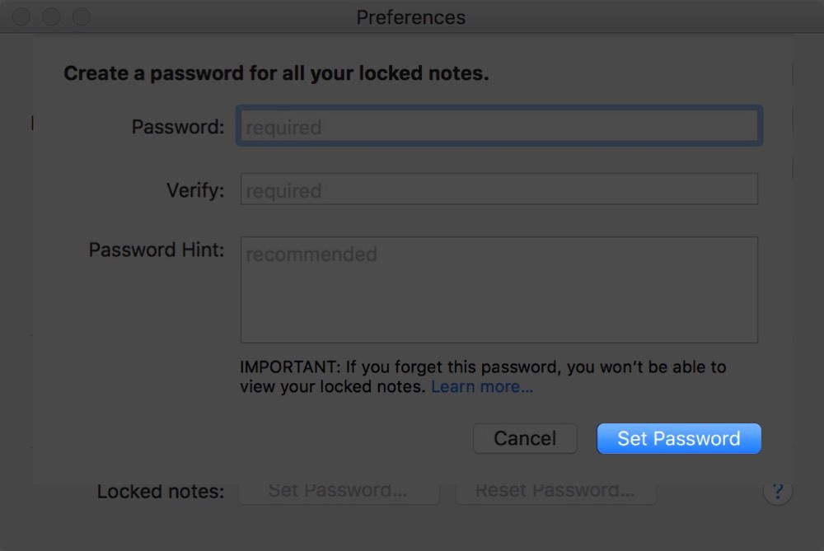Open Notes help using the circular question mark

pos(777,490)
